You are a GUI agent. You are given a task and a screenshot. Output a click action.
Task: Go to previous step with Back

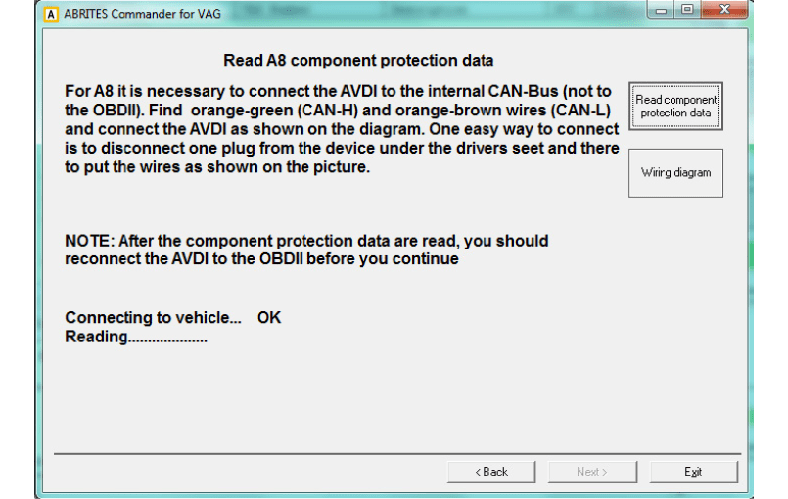click(491, 472)
